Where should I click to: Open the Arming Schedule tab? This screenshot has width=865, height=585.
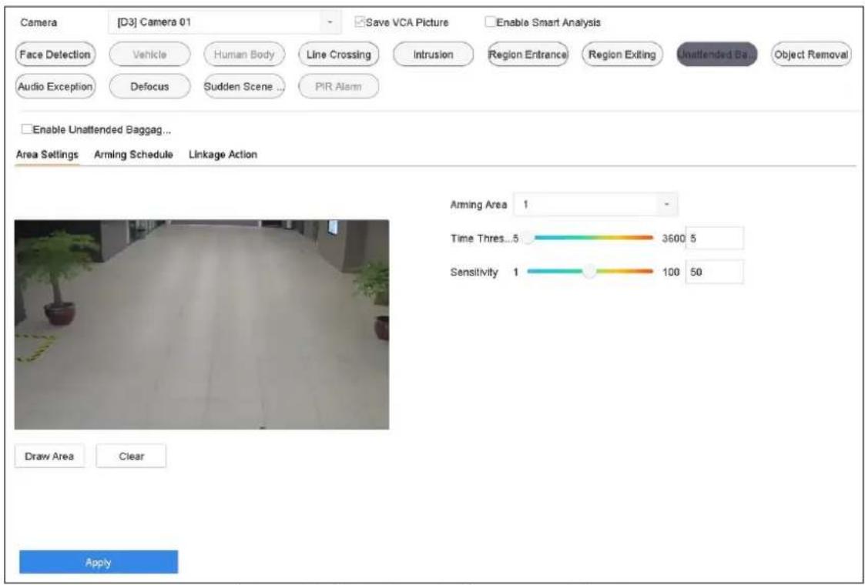click(133, 155)
